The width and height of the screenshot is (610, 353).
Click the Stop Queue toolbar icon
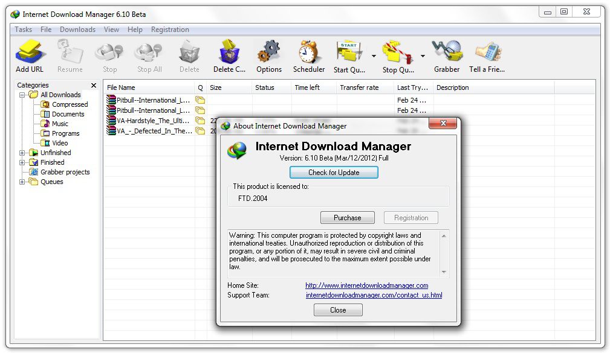click(398, 52)
